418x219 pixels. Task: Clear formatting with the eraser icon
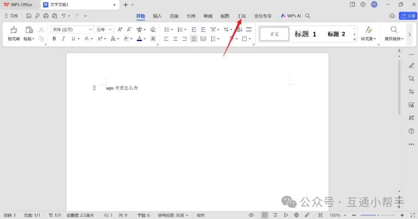[153, 29]
